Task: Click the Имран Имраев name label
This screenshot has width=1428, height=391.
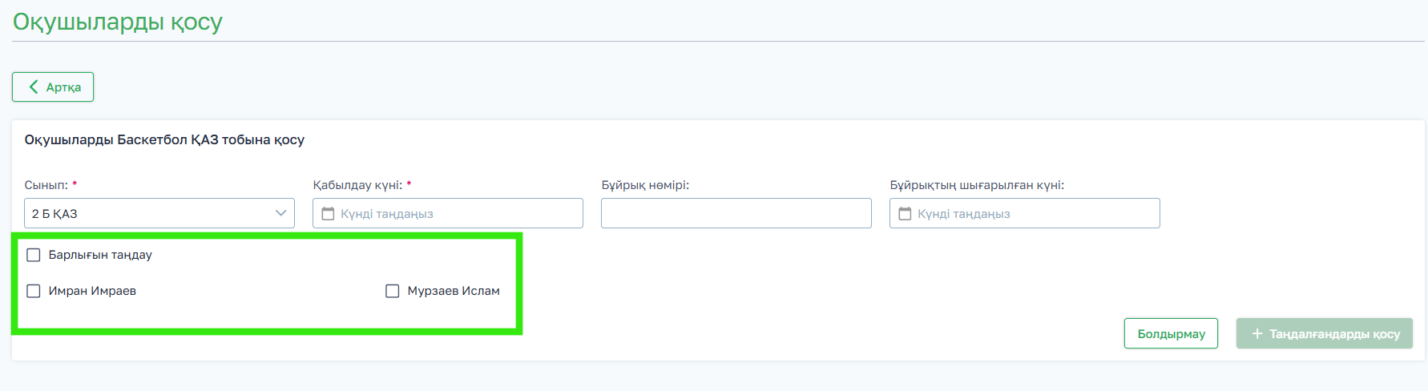Action: (92, 291)
